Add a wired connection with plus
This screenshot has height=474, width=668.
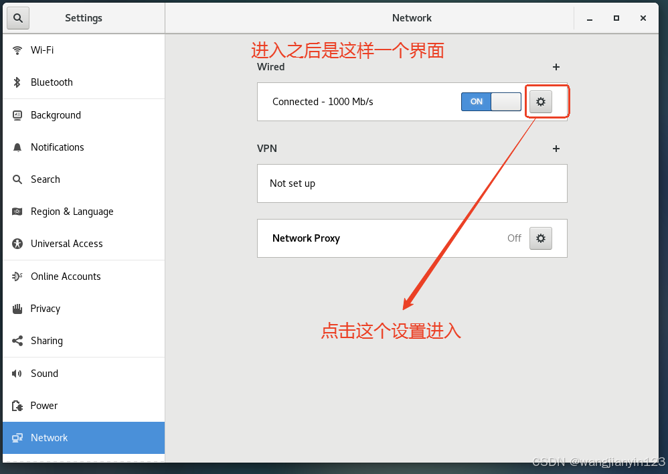[556, 67]
